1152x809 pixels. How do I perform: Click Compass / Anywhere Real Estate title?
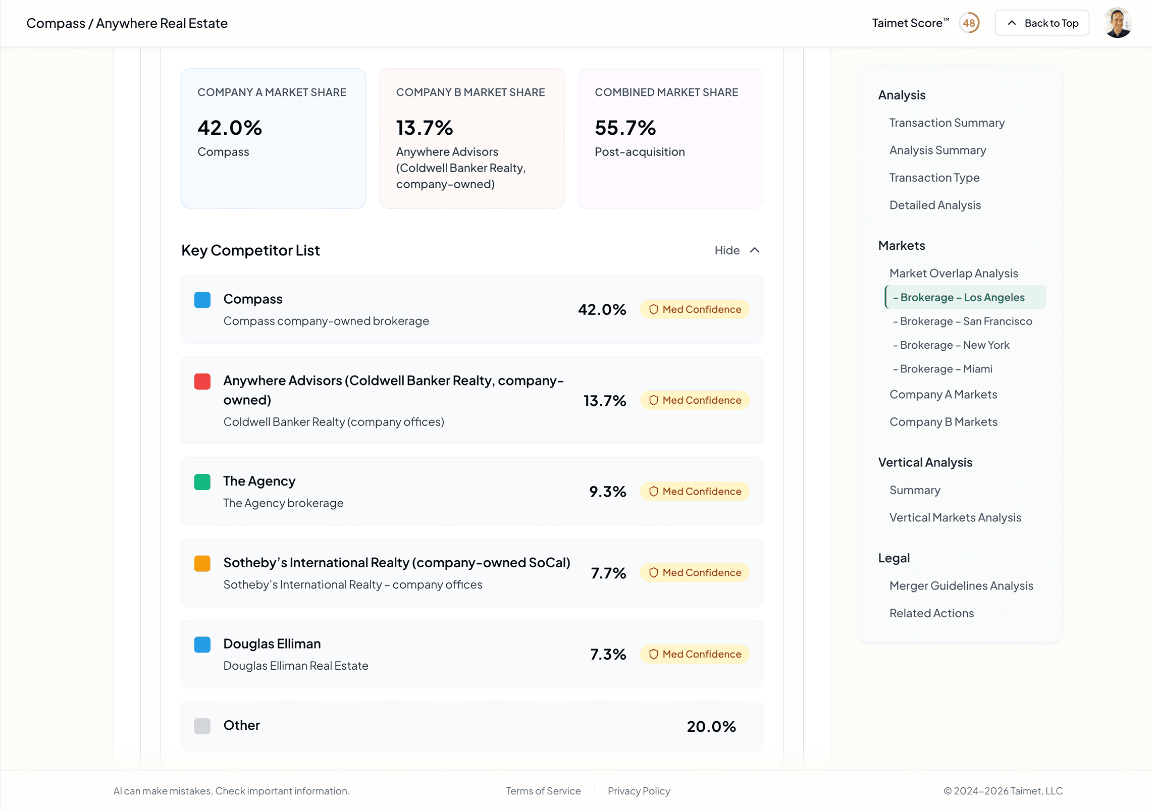(x=127, y=23)
